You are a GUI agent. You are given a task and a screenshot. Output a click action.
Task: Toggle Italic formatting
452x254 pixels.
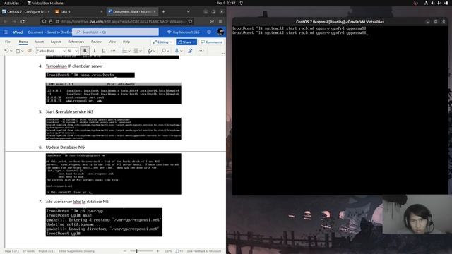pos(94,51)
